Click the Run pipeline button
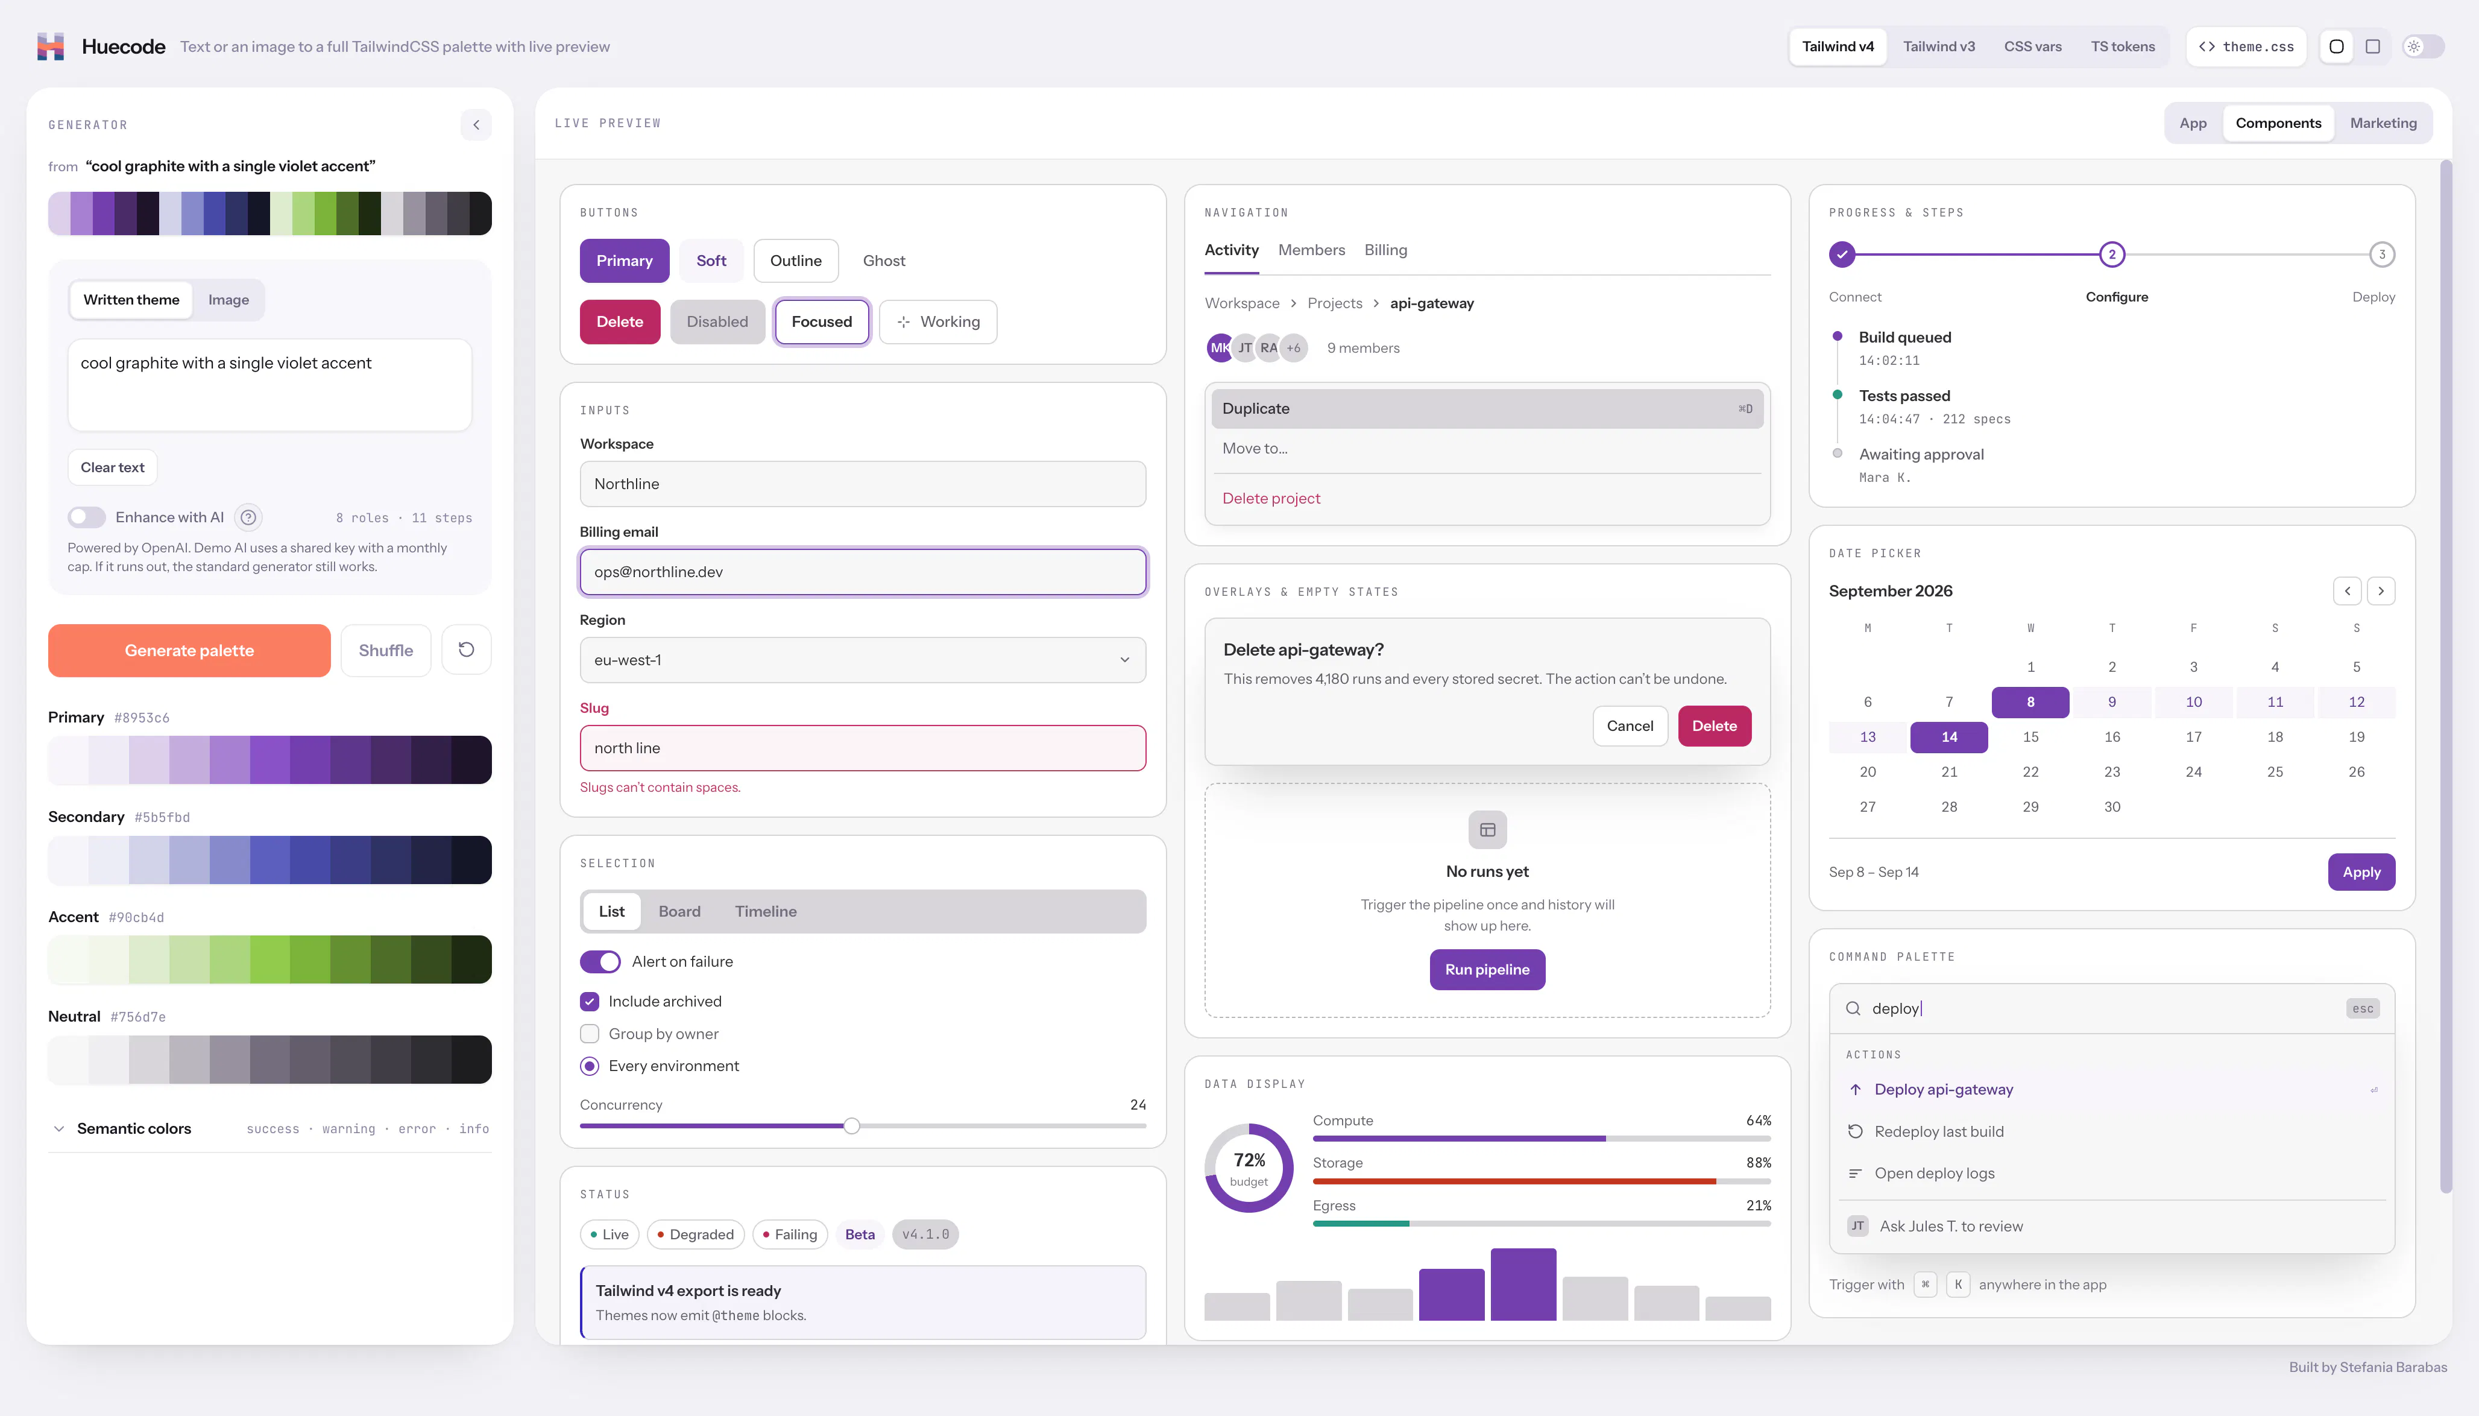Image resolution: width=2479 pixels, height=1416 pixels. click(1487, 970)
